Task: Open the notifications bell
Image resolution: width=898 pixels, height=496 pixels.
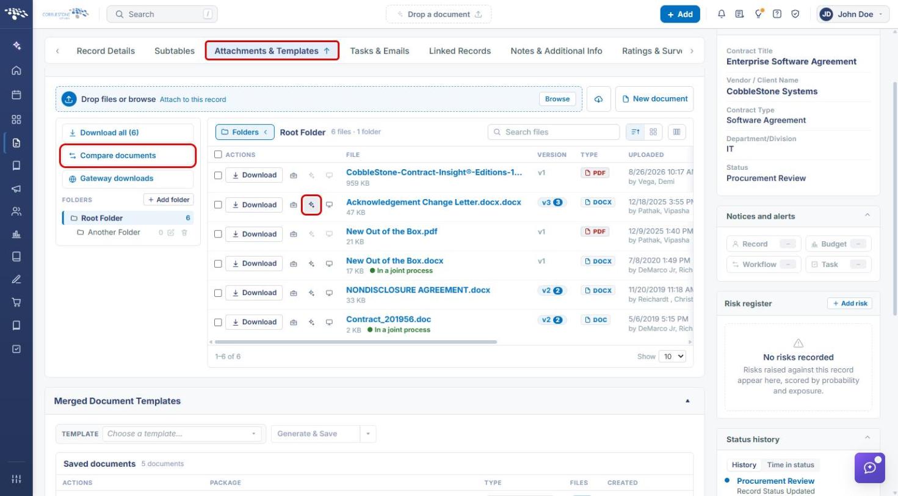Action: tap(722, 14)
